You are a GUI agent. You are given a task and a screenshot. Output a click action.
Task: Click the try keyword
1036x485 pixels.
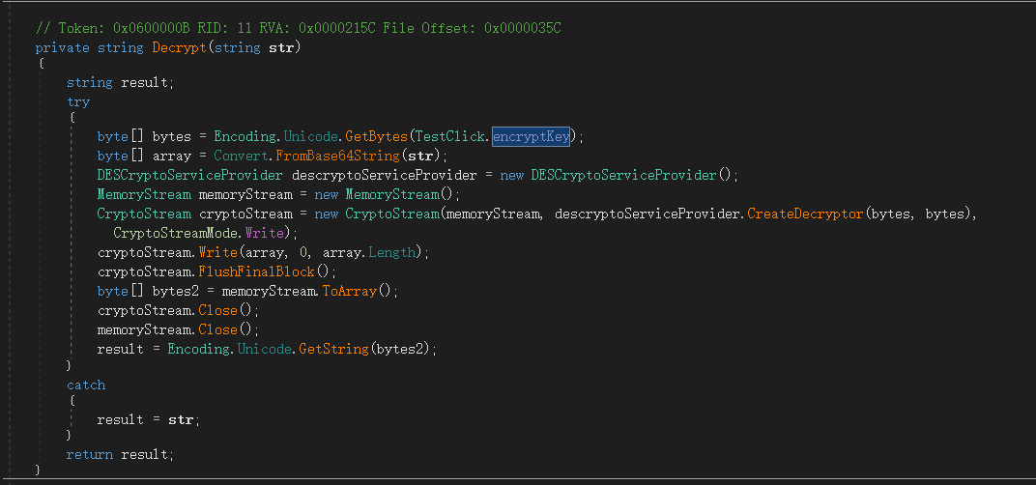(x=78, y=101)
